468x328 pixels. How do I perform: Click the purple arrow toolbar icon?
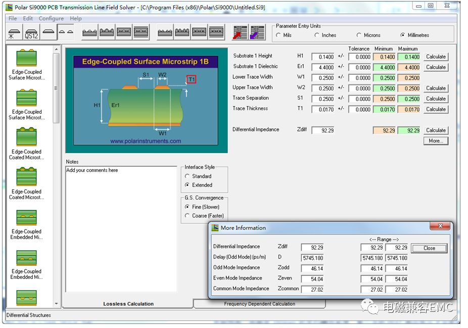[257, 32]
